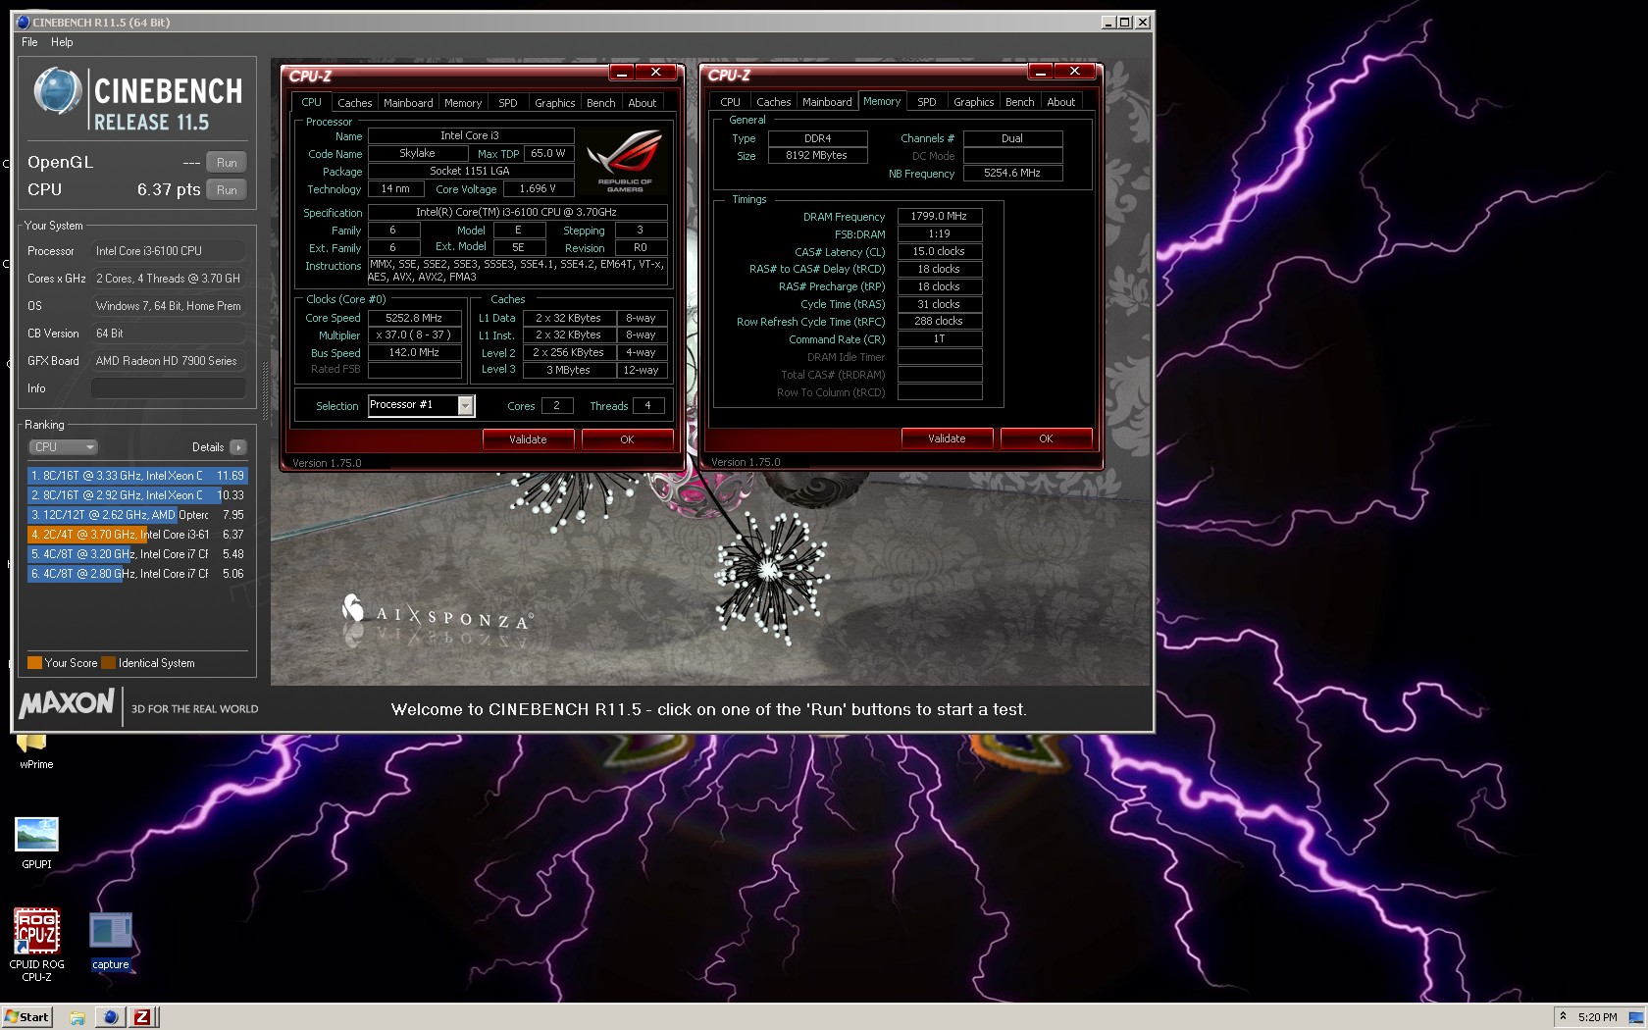
Task: Run the CPU benchmark
Action: coord(227,190)
